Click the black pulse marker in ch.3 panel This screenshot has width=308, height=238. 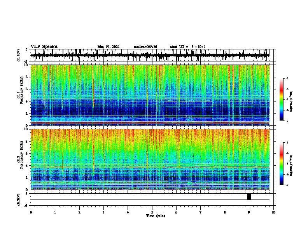(249, 196)
